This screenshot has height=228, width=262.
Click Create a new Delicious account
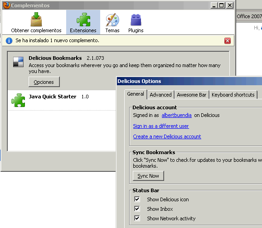pos(167,136)
